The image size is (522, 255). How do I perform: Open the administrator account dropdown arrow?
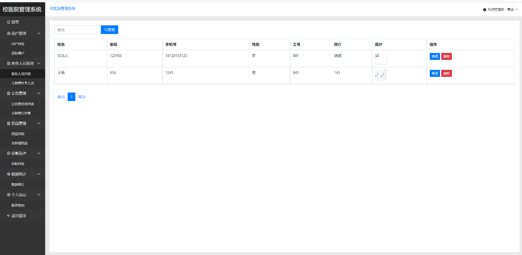click(x=516, y=9)
